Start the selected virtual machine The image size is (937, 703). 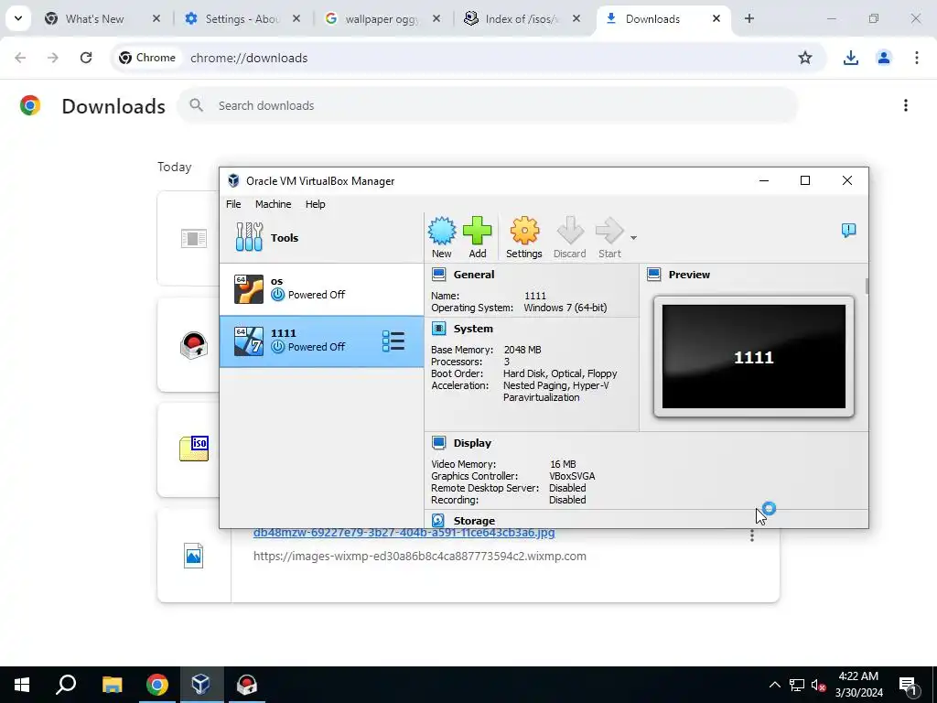pos(609,237)
